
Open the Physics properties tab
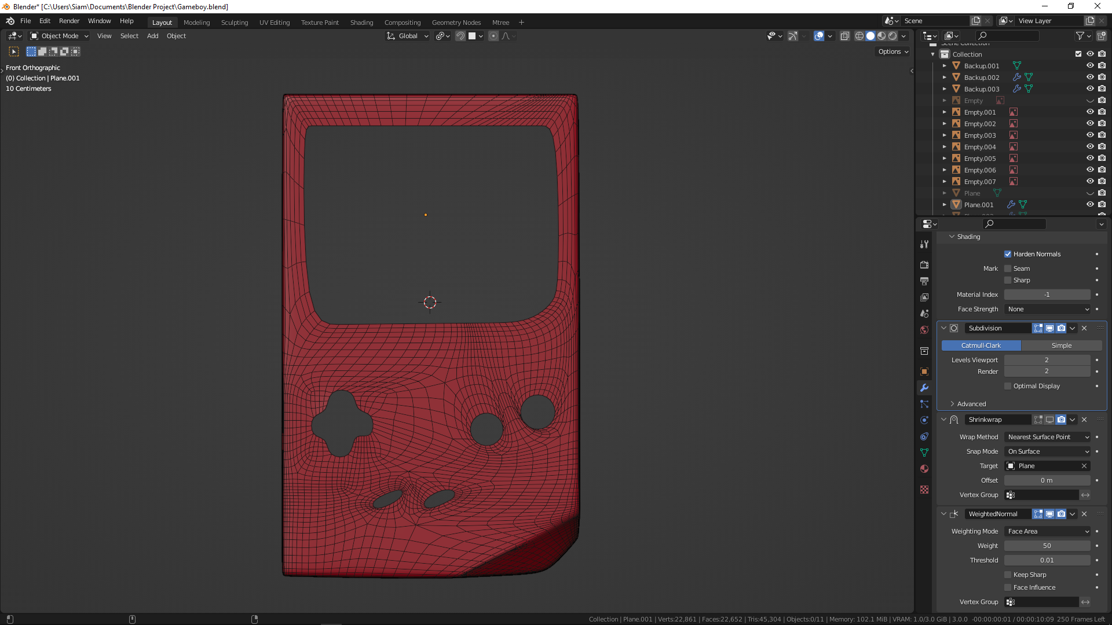coord(924,420)
